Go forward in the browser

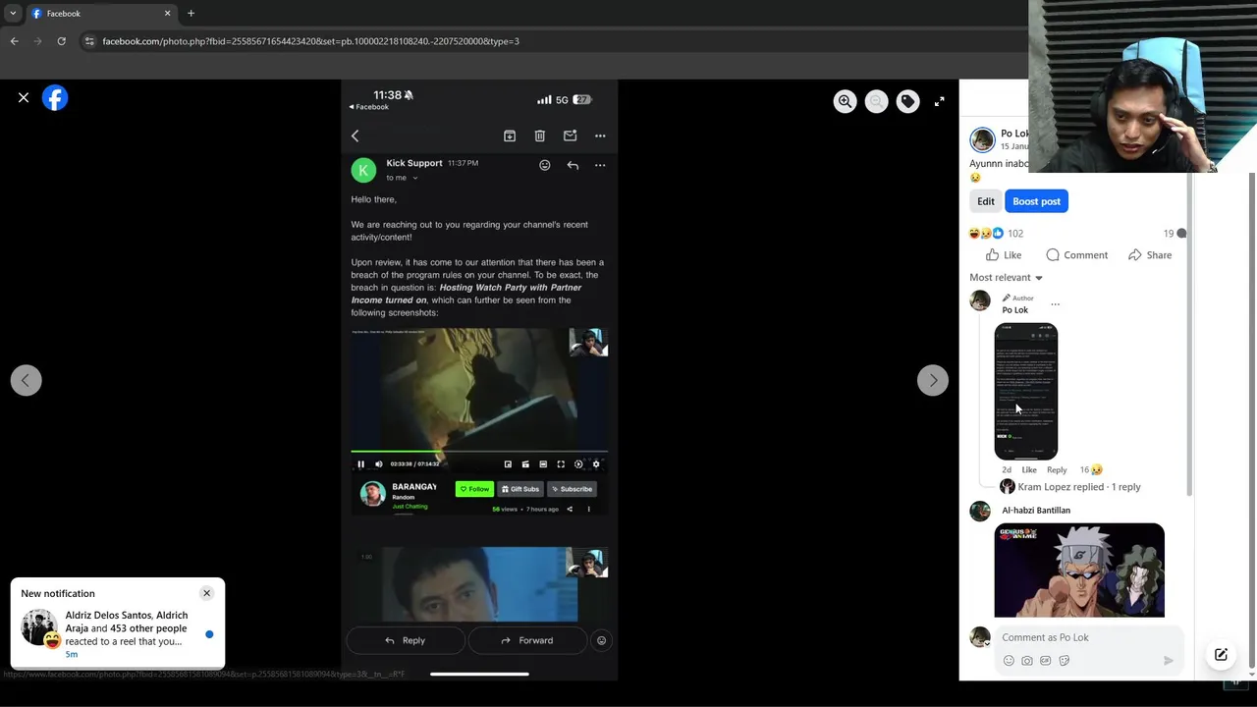tap(37, 41)
